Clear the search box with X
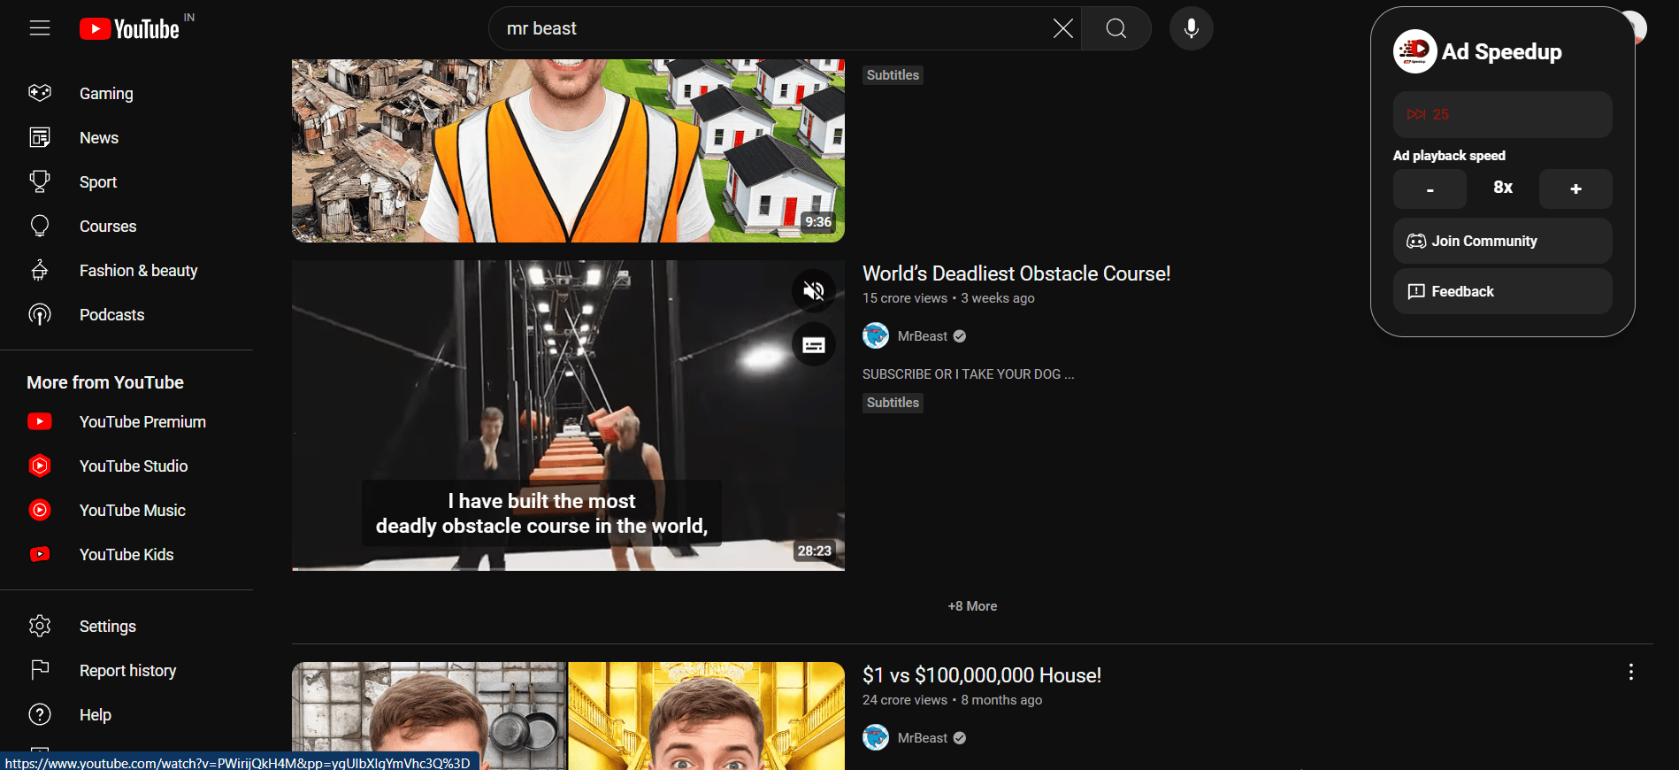 (x=1062, y=28)
